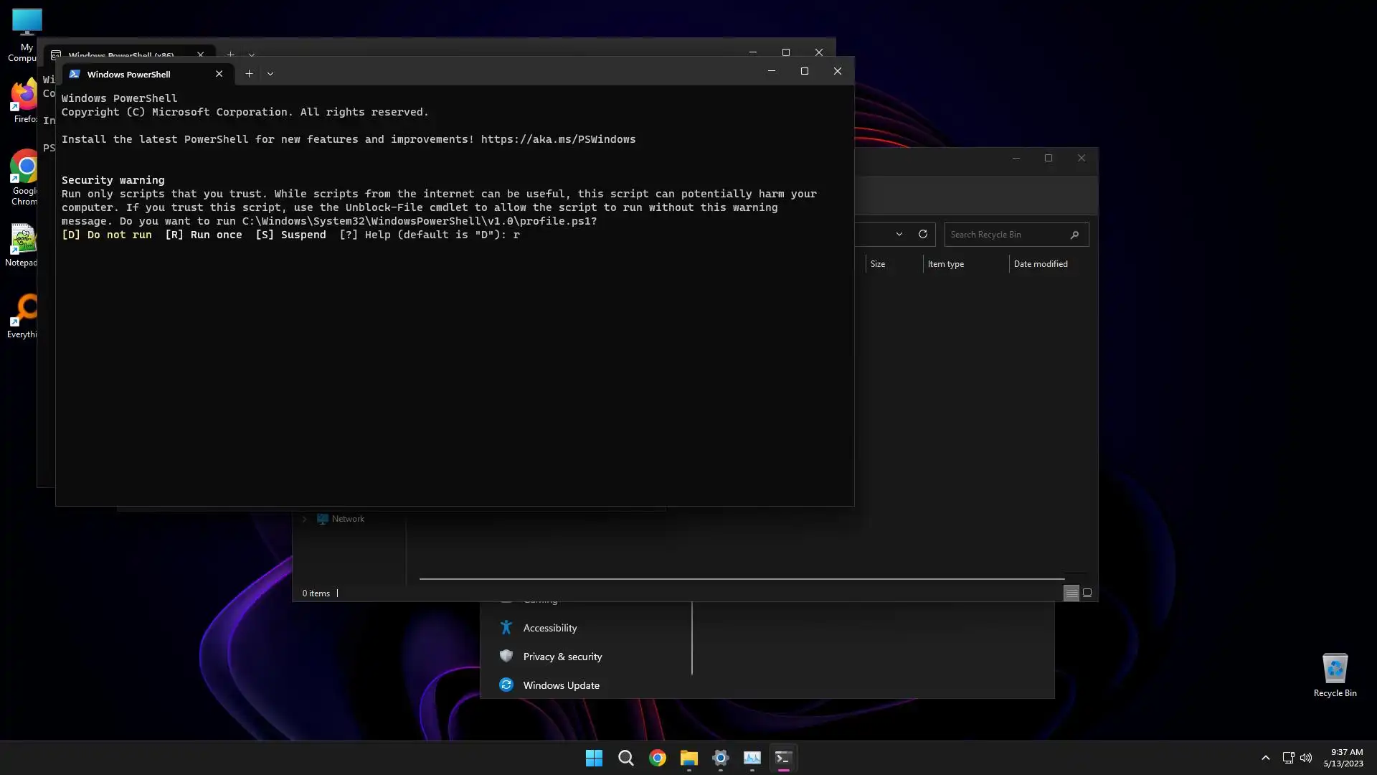Image resolution: width=1377 pixels, height=775 pixels.
Task: Expand the PowerShell new tab profile dropdown
Action: point(270,74)
